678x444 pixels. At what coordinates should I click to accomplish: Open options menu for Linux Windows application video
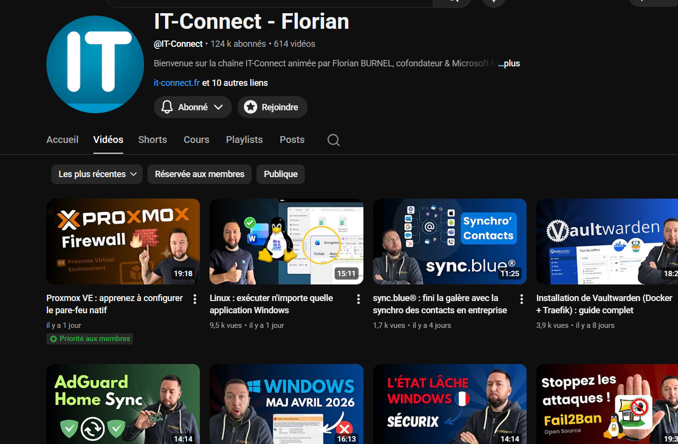[x=358, y=299]
